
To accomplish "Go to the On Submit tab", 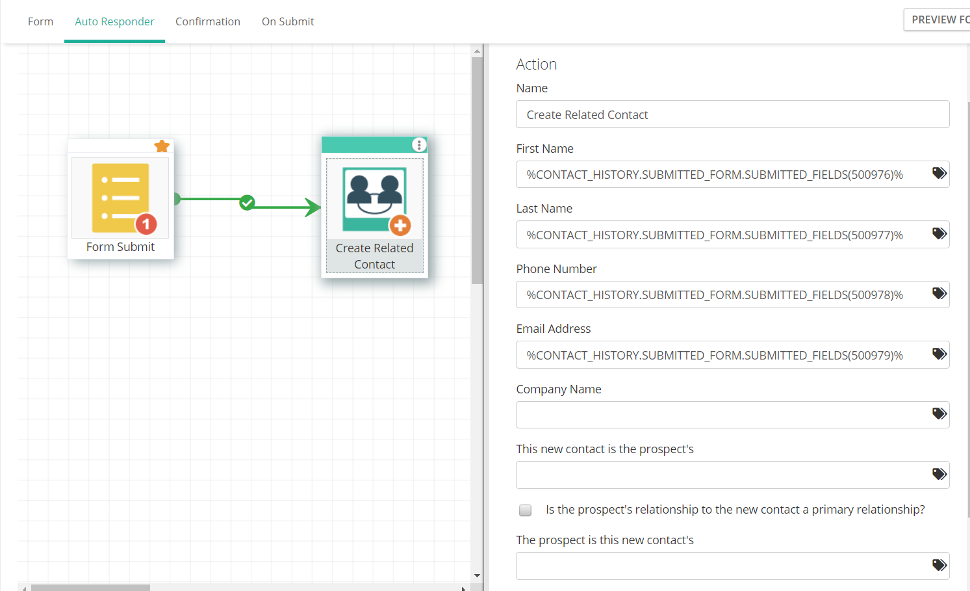I will click(288, 21).
